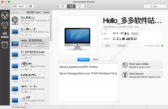The width and height of the screenshot is (168, 109).
Task: Open the clock history toolbar icon
Action: click(80, 6)
